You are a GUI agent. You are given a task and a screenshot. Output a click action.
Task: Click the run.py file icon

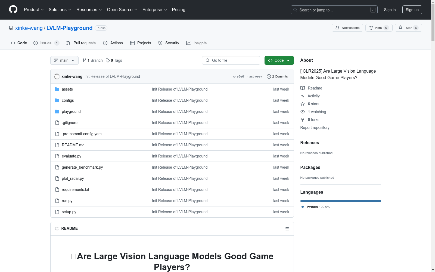(x=57, y=201)
